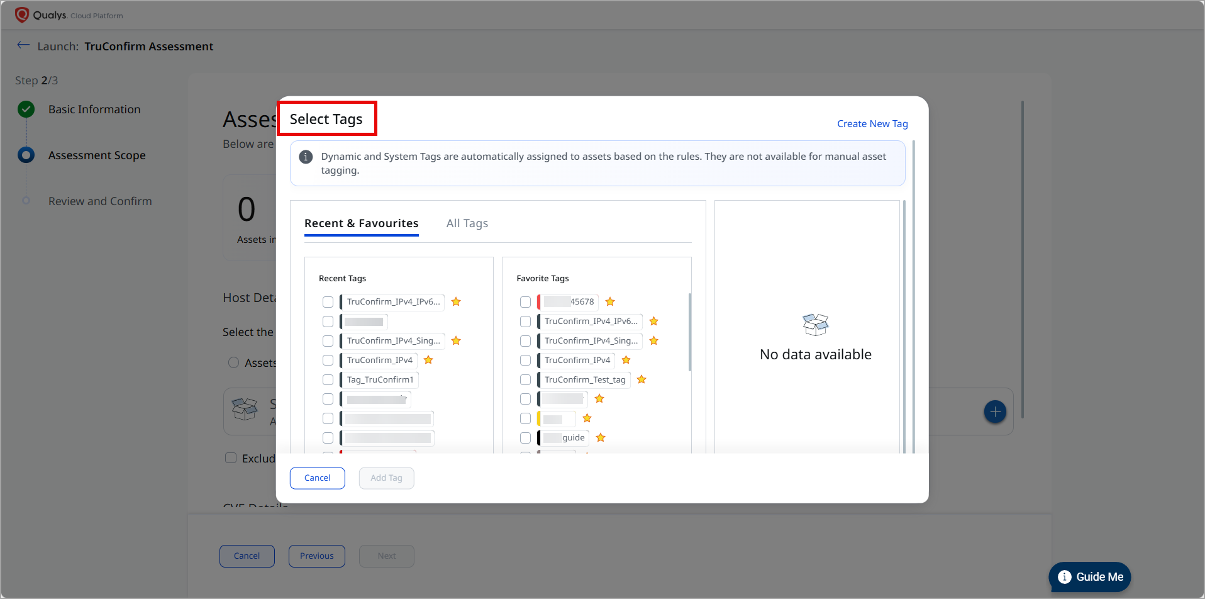Viewport: 1205px width, 599px height.
Task: Click the Create New Tag link
Action: [x=872, y=124]
